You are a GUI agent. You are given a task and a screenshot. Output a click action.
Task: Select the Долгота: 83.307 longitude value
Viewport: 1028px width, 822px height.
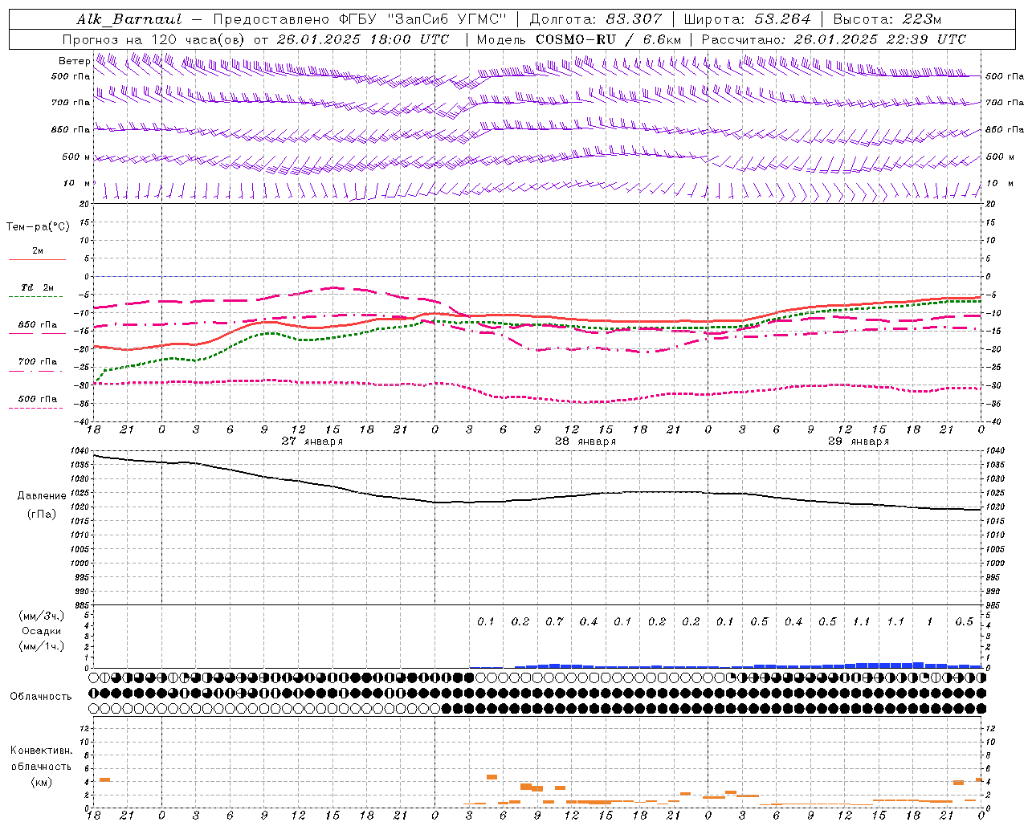pos(596,19)
